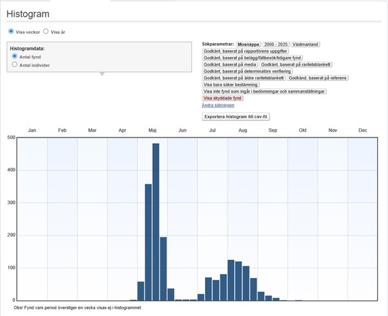This screenshot has height=316, width=388.
Task: Click the tallest histogram bar in Maj
Action: click(x=155, y=221)
